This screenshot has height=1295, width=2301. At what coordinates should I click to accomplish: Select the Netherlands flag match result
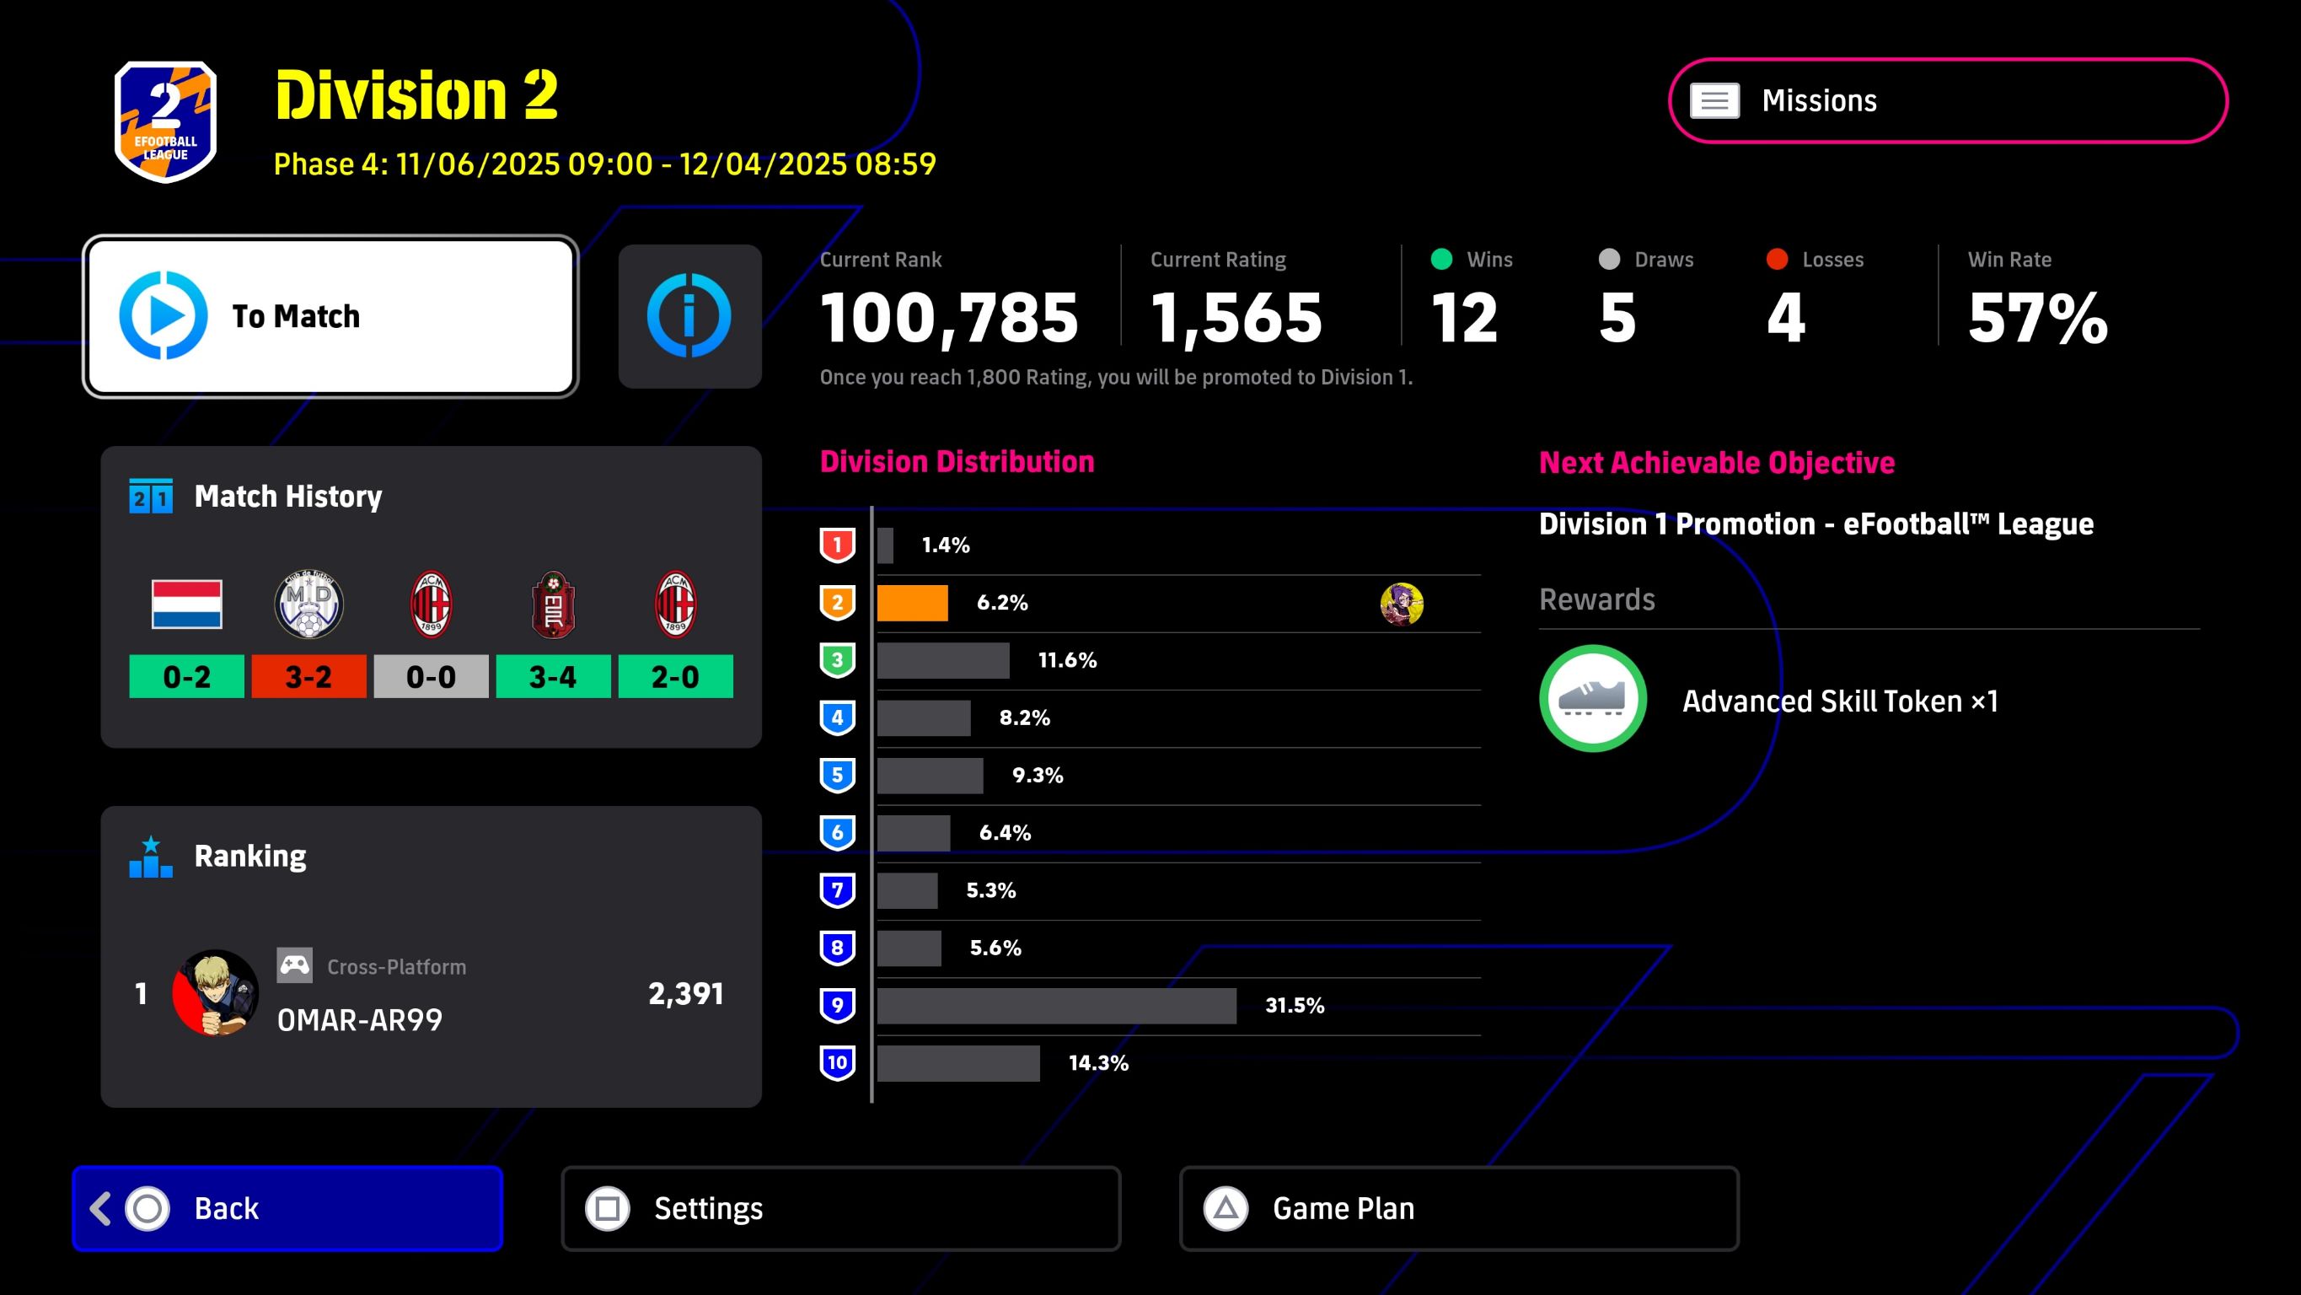click(186, 605)
